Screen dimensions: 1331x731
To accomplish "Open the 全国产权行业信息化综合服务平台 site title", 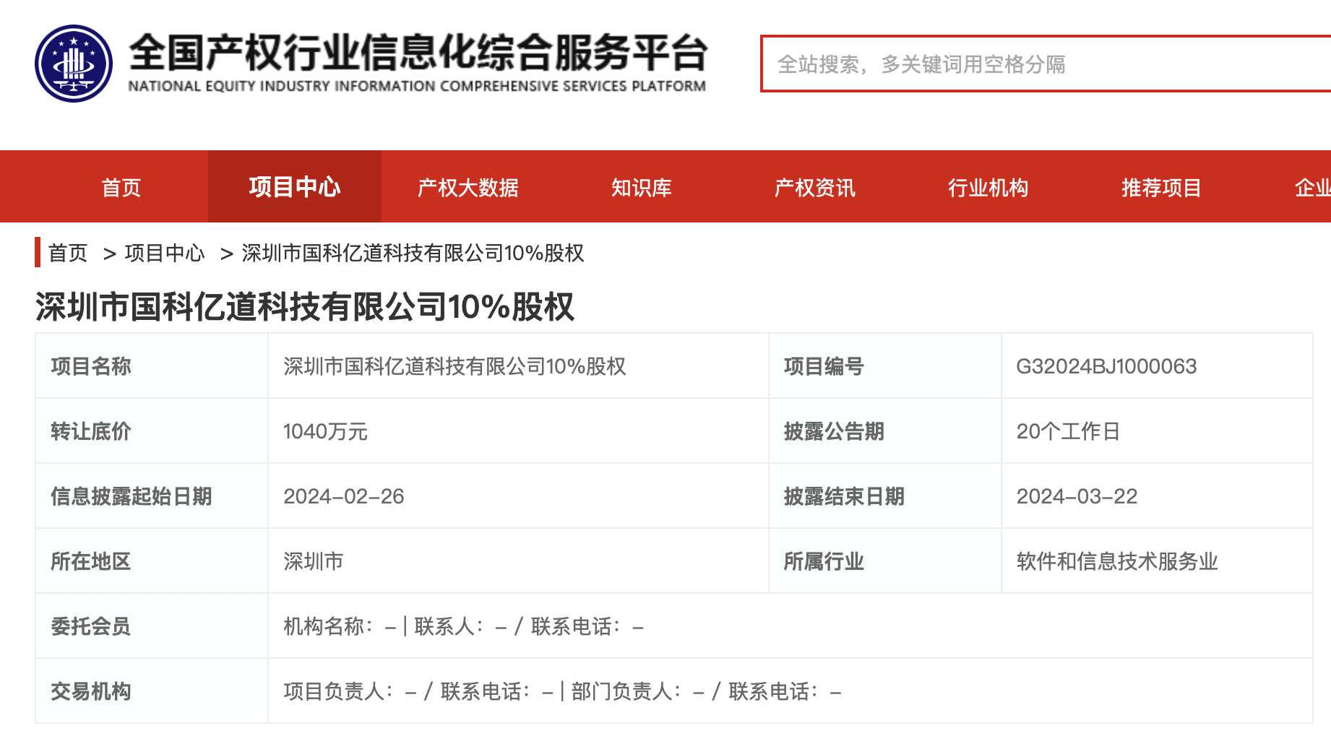I will tap(418, 53).
